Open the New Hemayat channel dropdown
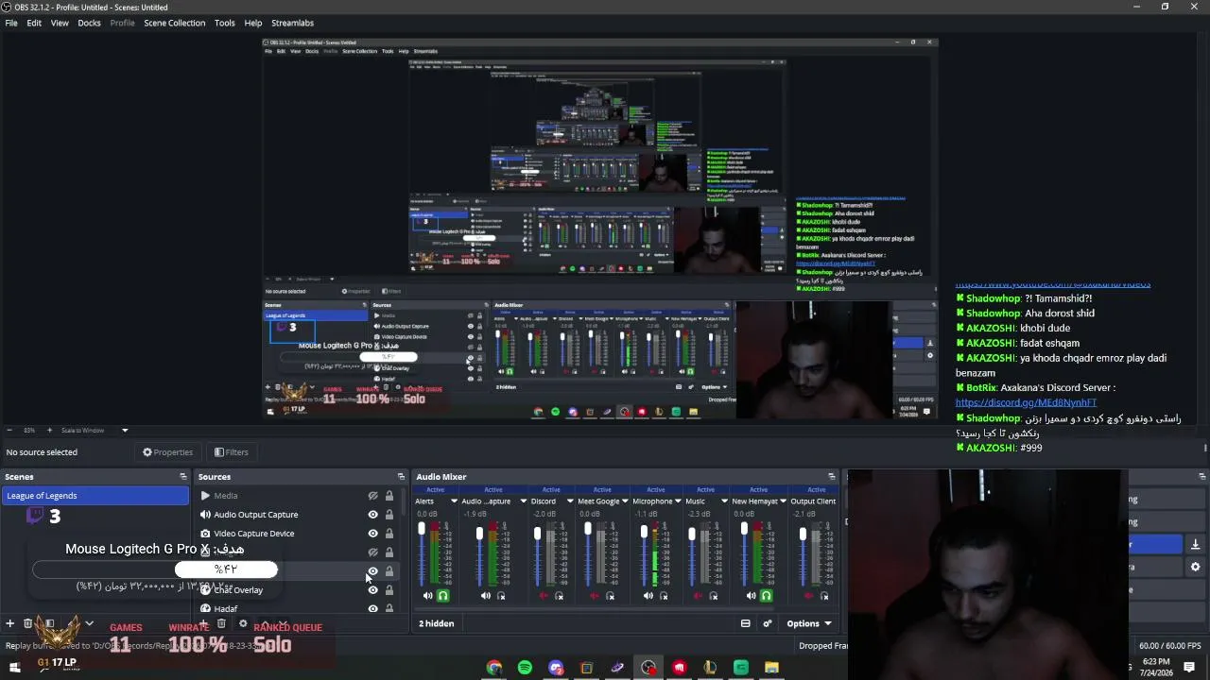 783,501
